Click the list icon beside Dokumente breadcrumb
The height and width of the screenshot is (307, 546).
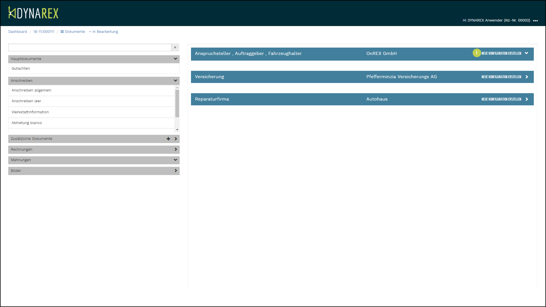click(x=62, y=32)
